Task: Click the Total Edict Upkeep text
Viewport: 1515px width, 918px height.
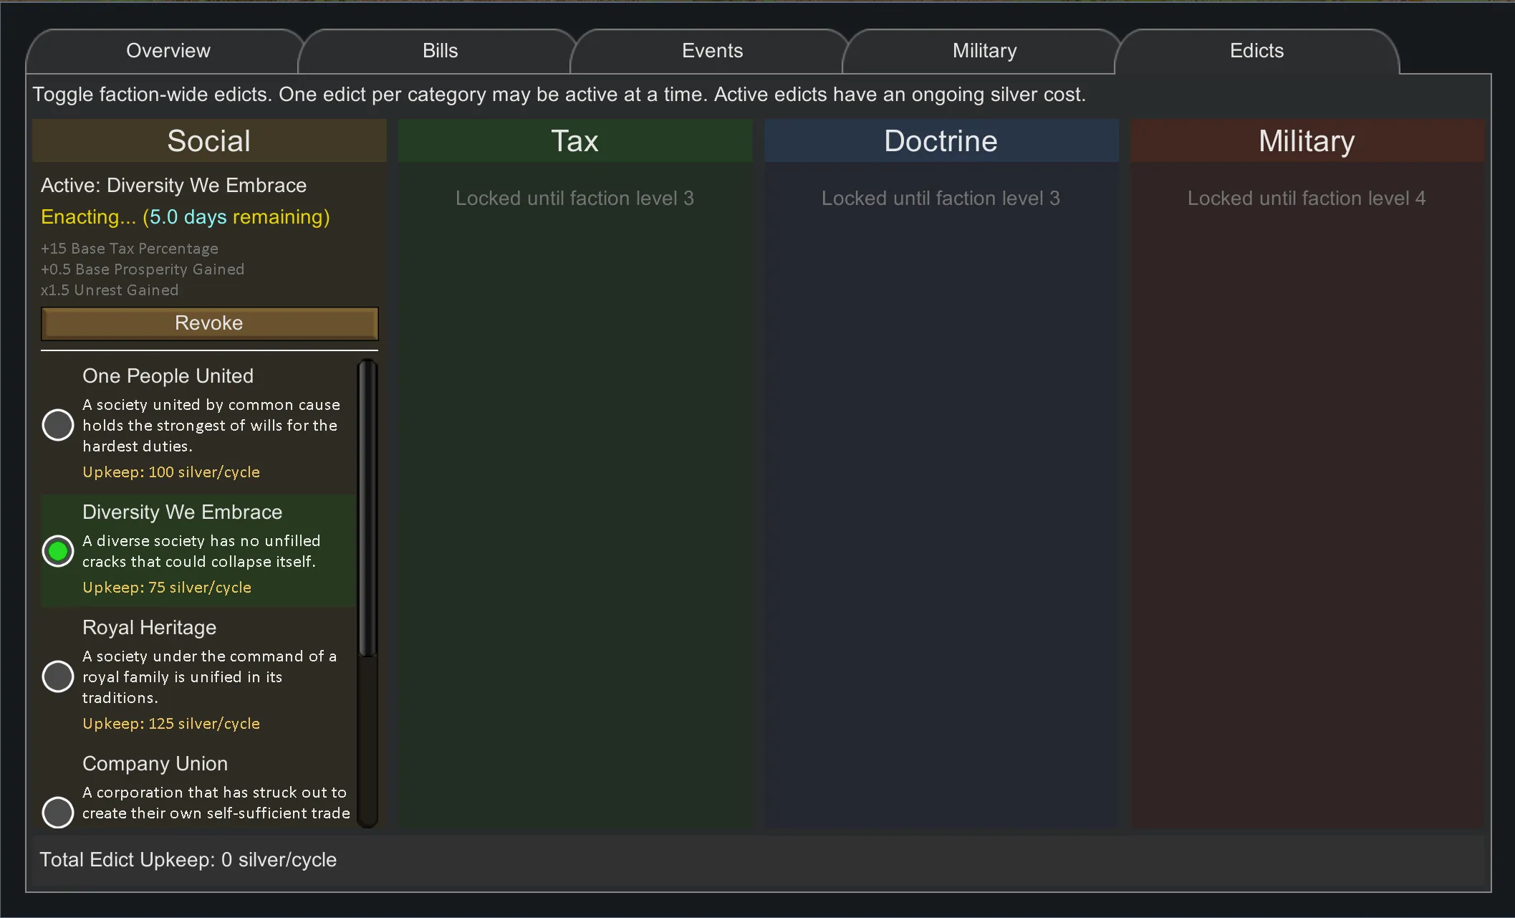Action: [x=188, y=860]
